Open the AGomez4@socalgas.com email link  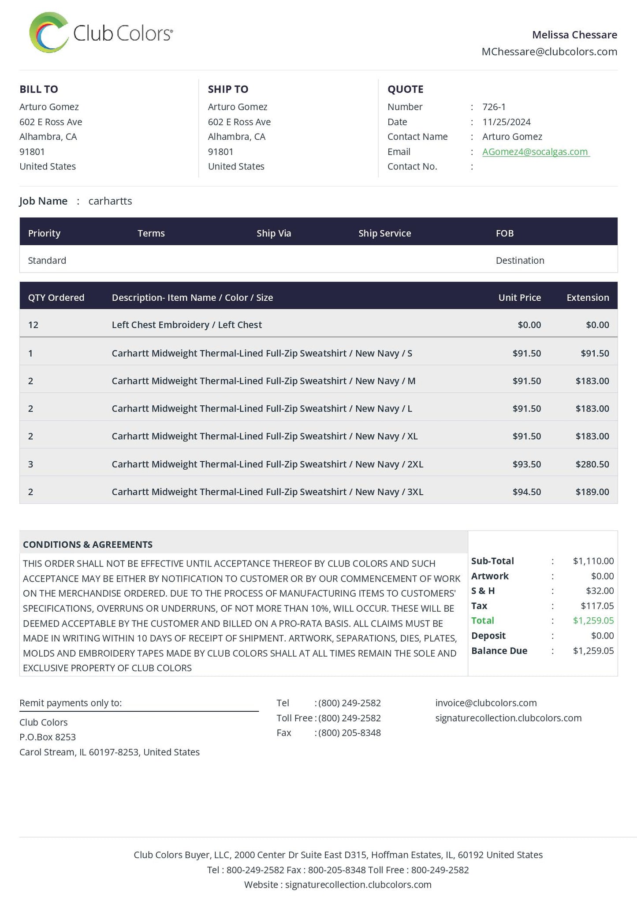click(536, 152)
